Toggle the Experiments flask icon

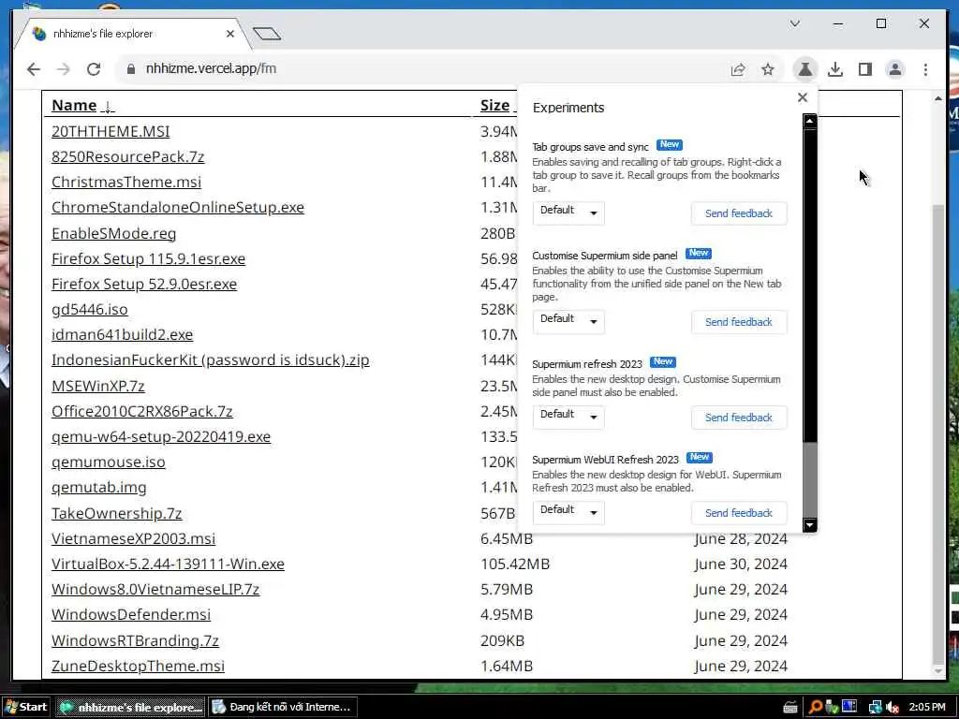pyautogui.click(x=805, y=69)
